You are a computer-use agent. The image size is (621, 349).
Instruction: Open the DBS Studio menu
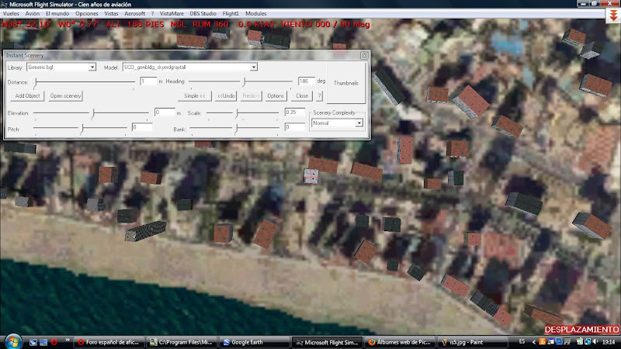(x=203, y=13)
